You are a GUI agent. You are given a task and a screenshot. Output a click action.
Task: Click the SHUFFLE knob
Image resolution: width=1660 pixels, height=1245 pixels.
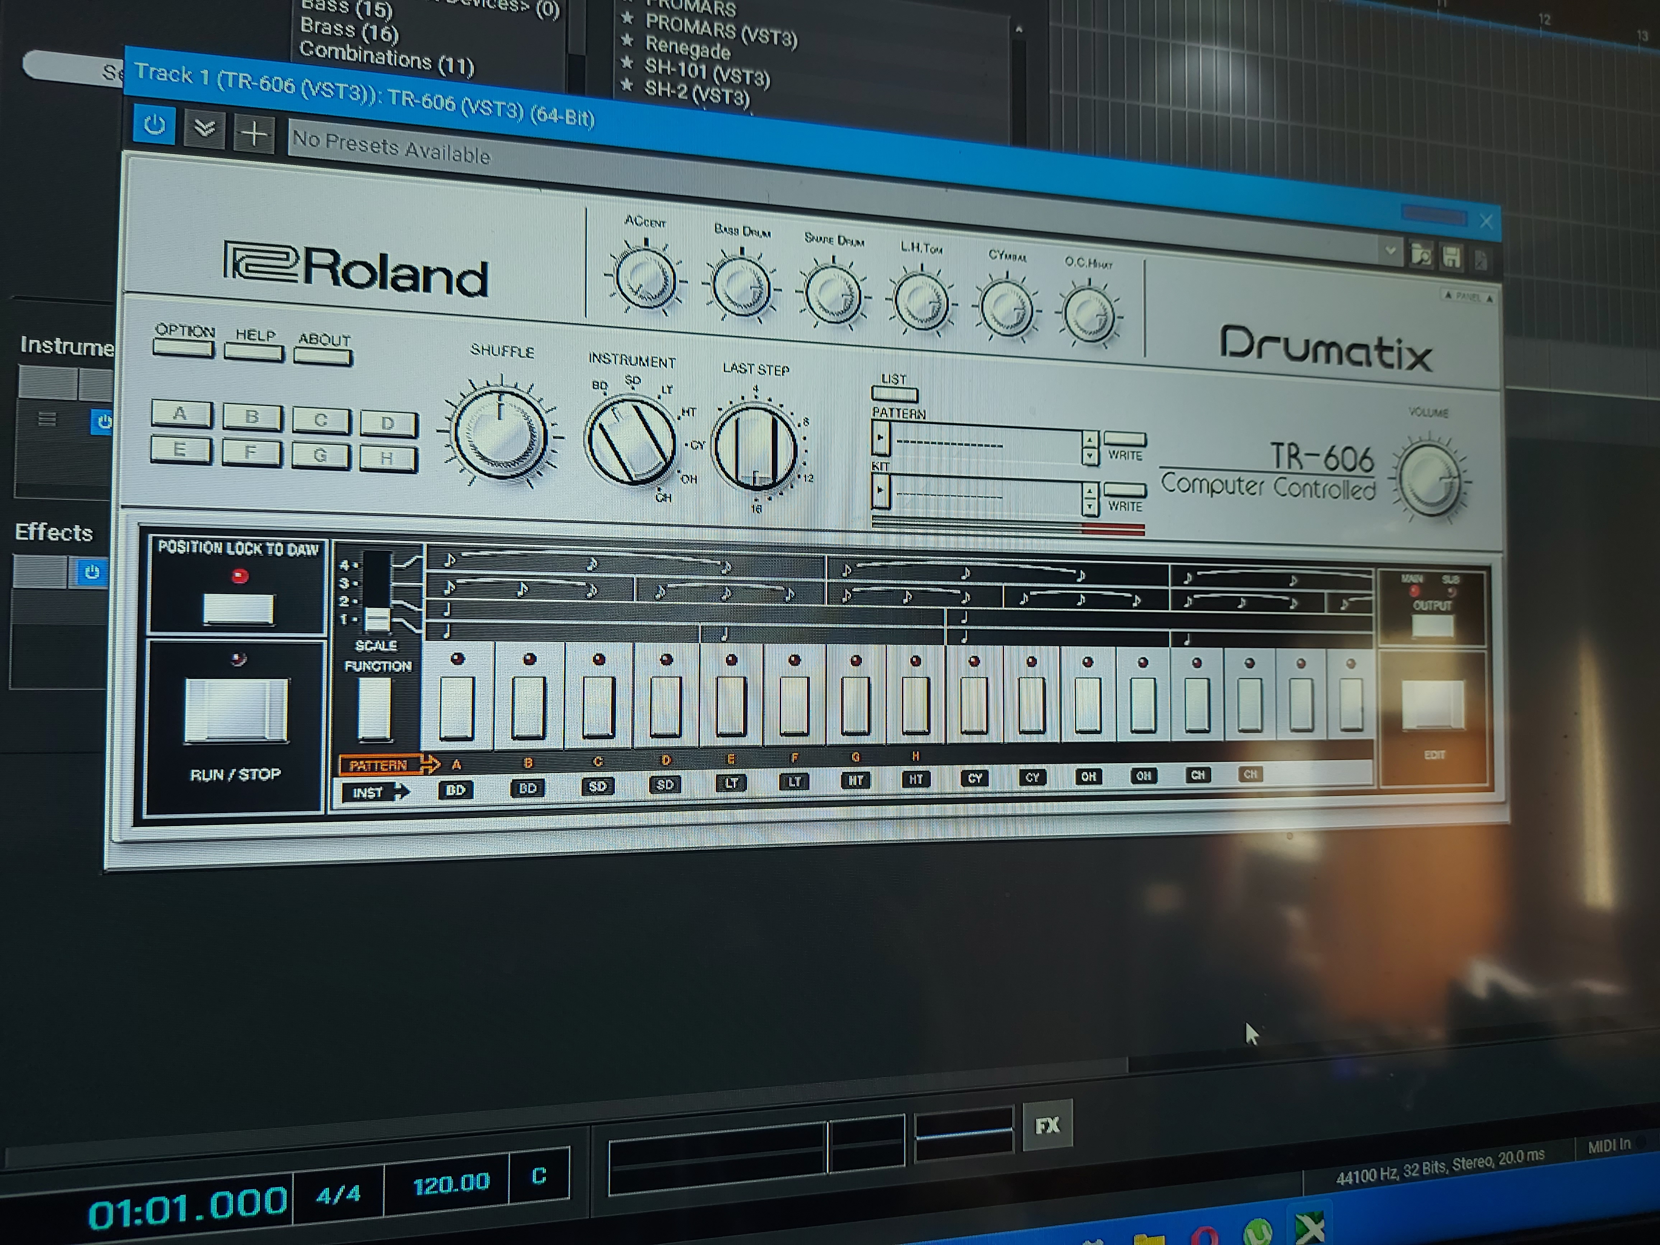500,434
